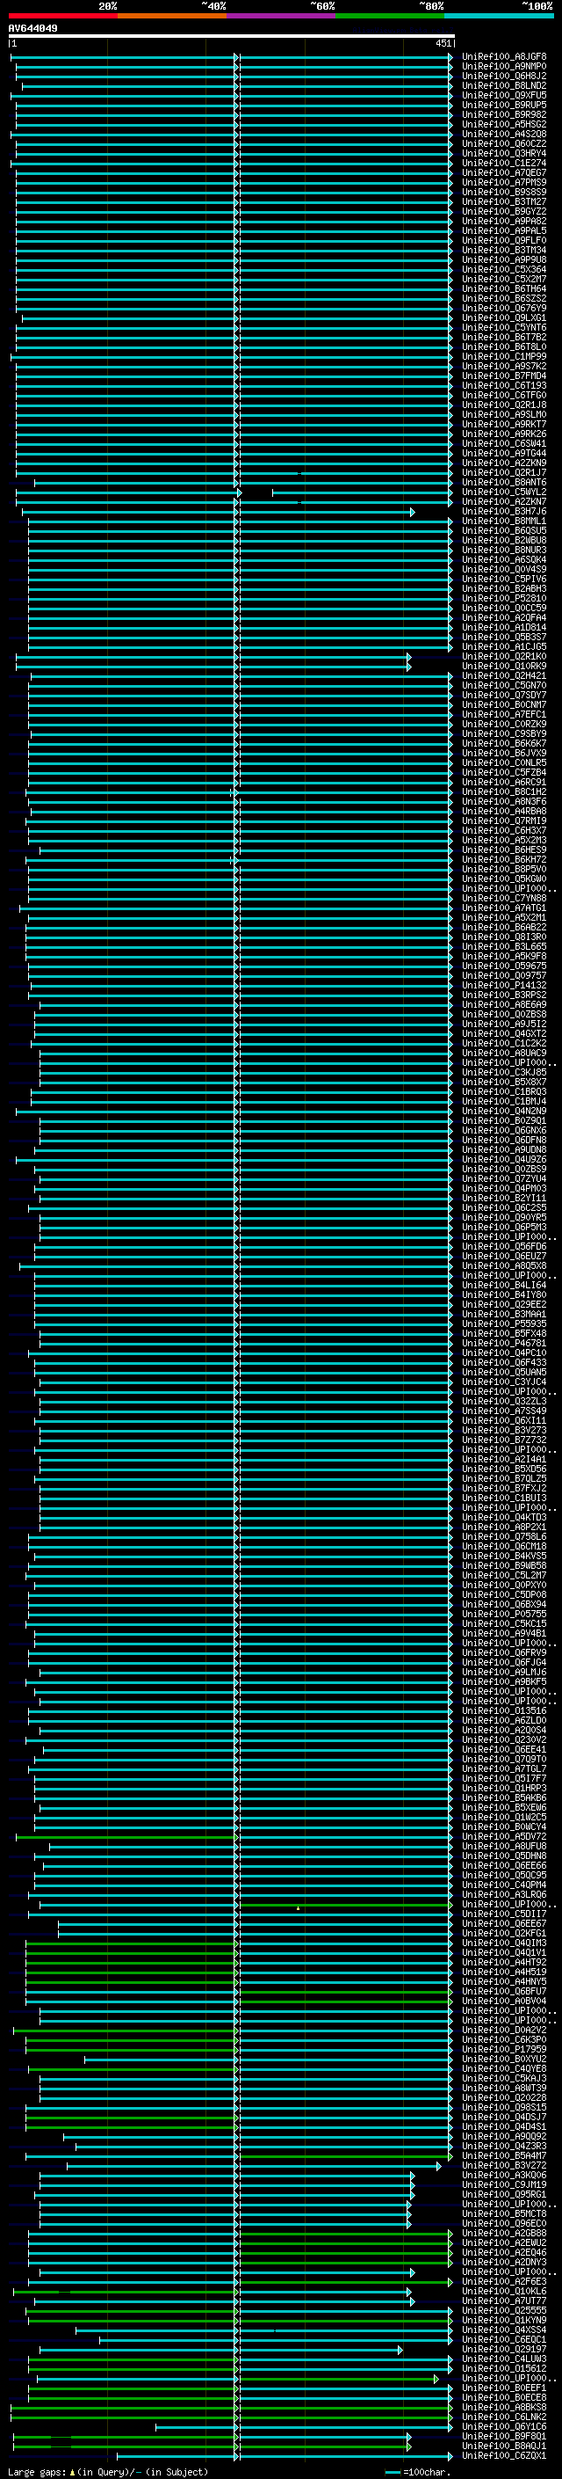The image size is (562, 2479).
Task: Click label UniRef100_C3KJ85
Action: [x=503, y=1072]
